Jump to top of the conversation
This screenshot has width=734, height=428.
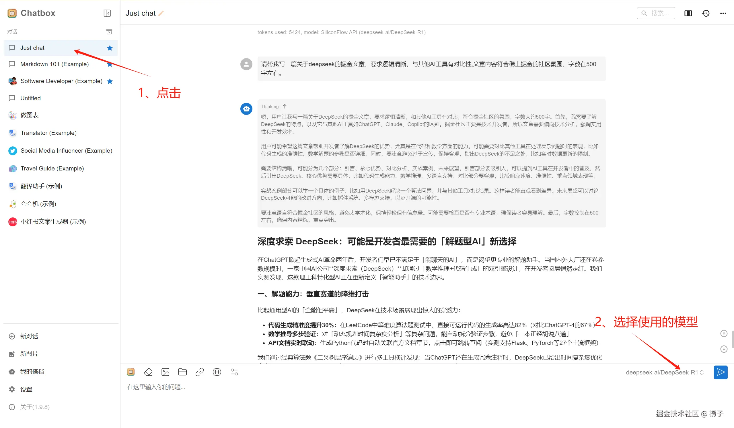click(x=724, y=333)
